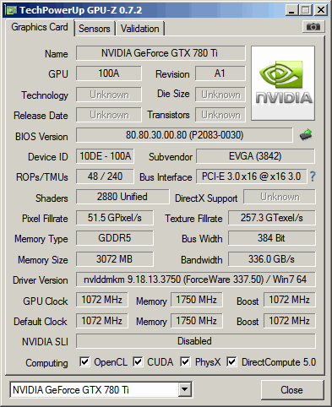Open the Validation tab

tap(140, 29)
